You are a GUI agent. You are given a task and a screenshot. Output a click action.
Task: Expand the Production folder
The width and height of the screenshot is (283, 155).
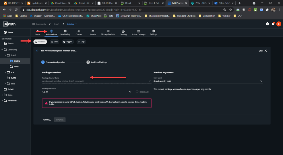pyautogui.click(x=2, y=101)
